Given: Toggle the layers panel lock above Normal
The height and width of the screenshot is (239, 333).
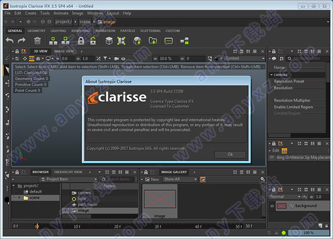Looking at the screenshot, I should [274, 190].
